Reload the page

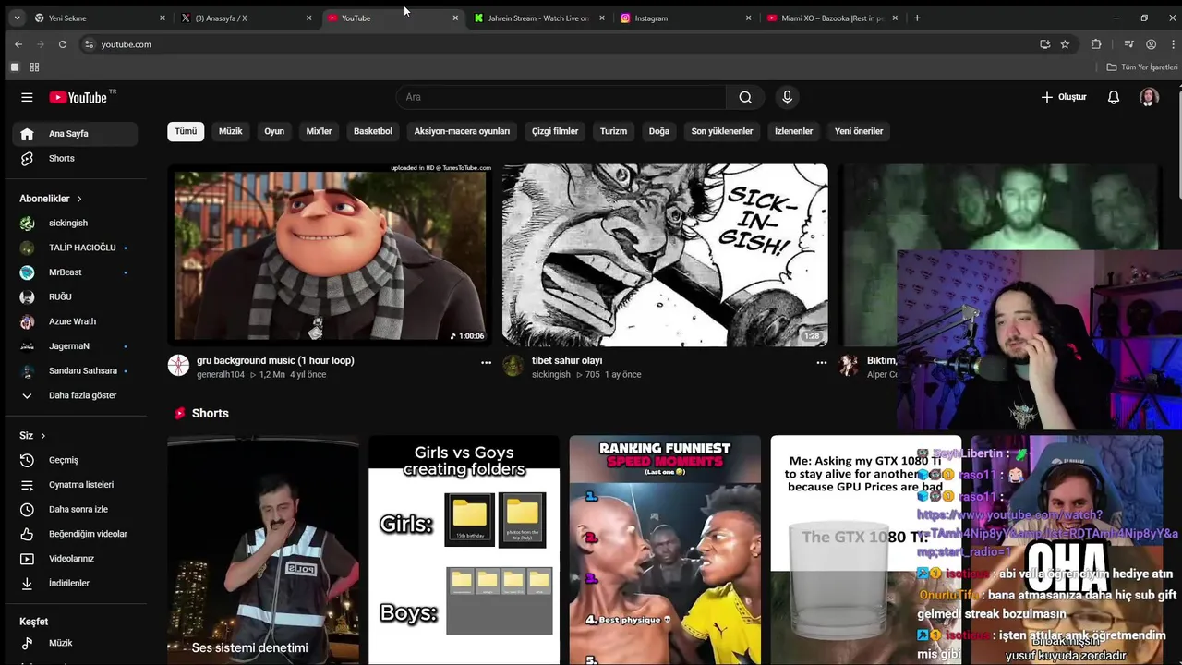tap(63, 44)
